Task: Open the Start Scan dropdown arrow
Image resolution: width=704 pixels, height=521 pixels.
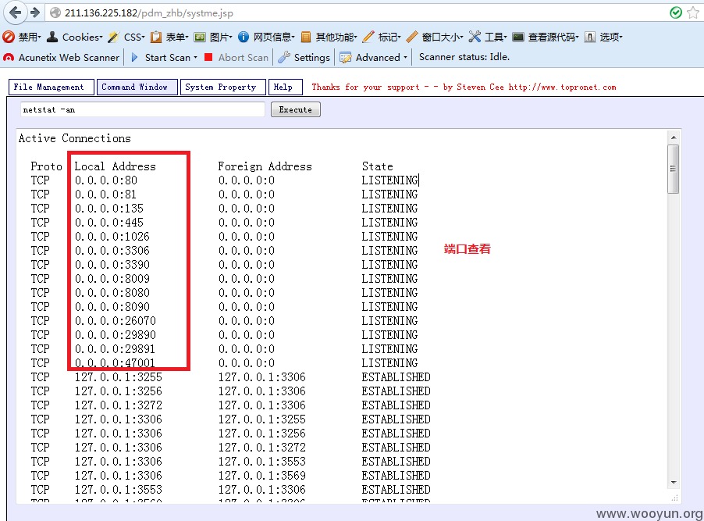Action: pyautogui.click(x=195, y=58)
